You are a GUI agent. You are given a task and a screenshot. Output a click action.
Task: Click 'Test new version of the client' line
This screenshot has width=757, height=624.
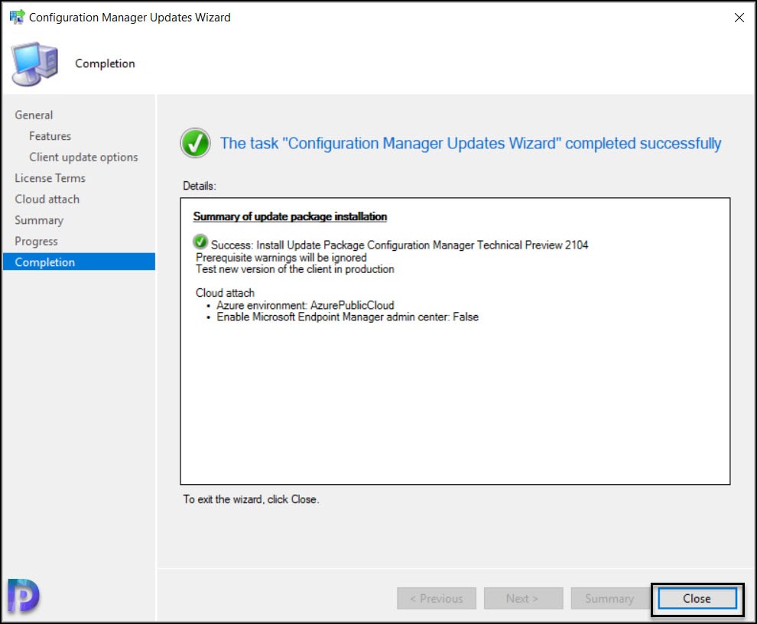(294, 269)
